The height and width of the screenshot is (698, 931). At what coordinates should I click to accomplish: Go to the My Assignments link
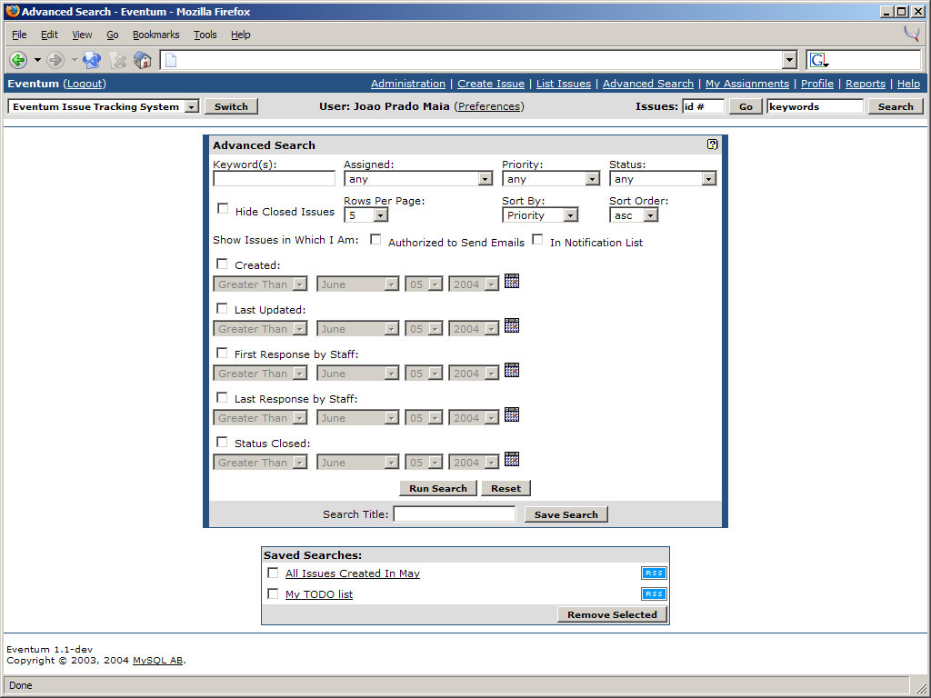746,84
